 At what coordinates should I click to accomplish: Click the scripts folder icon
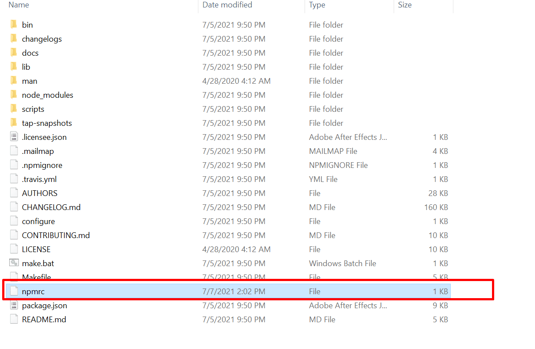click(14, 109)
